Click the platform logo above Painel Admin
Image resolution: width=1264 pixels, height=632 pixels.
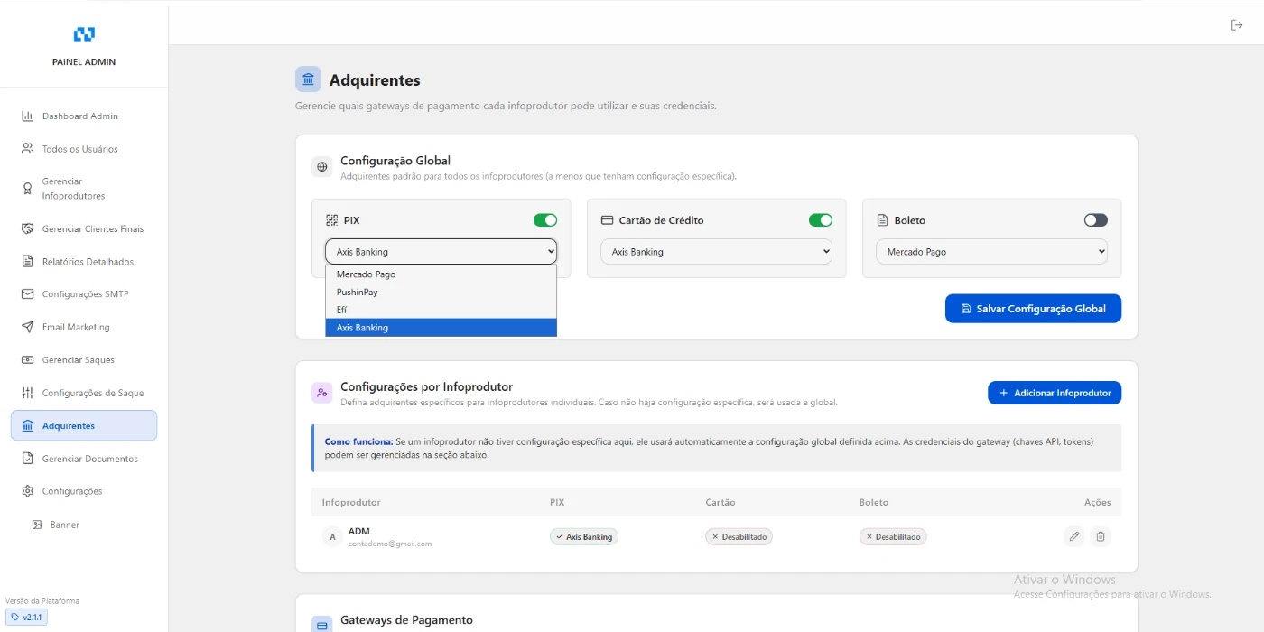(84, 34)
